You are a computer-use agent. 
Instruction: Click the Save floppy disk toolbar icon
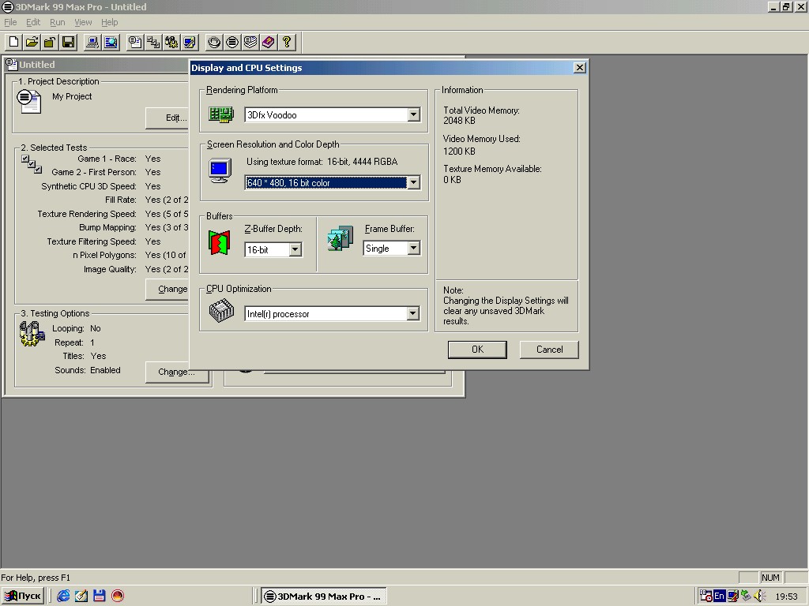click(68, 43)
